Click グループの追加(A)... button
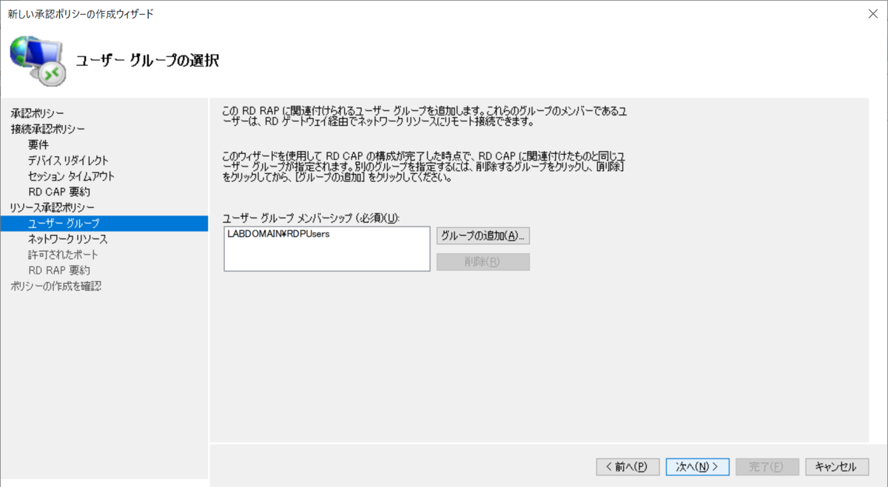Screen dimensions: 888x487 tap(483, 236)
